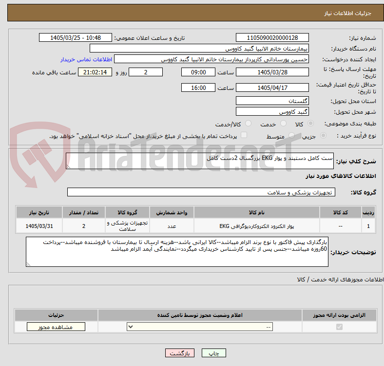384x366 pixels.
Task: Click the ردیف column header
Action: click(368, 212)
